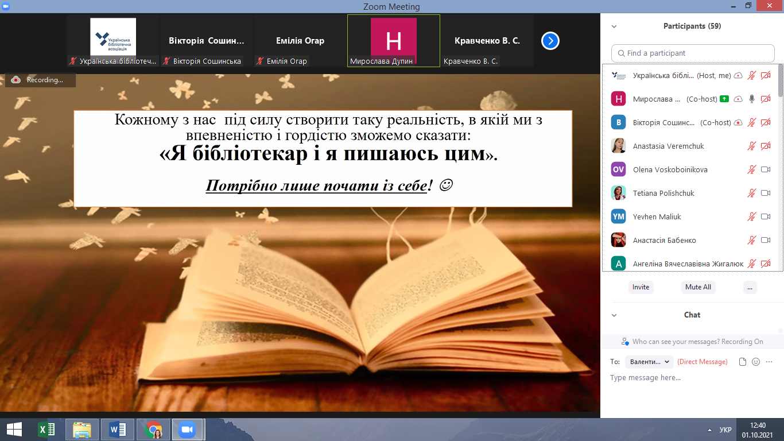The image size is (784, 441).
Task: Collapse the Participants panel chevron
Action: pos(614,26)
